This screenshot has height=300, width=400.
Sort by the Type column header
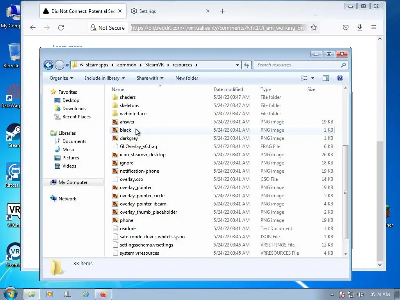tap(281, 89)
